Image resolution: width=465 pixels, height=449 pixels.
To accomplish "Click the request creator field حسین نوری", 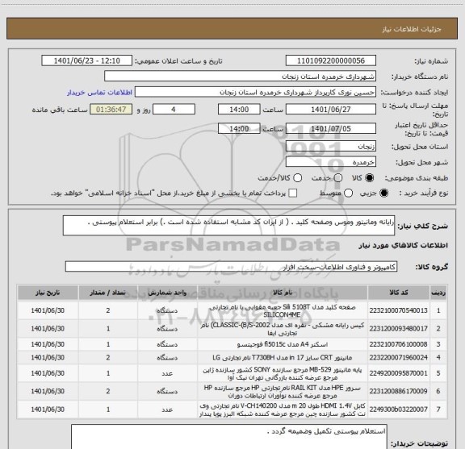I will (255, 93).
